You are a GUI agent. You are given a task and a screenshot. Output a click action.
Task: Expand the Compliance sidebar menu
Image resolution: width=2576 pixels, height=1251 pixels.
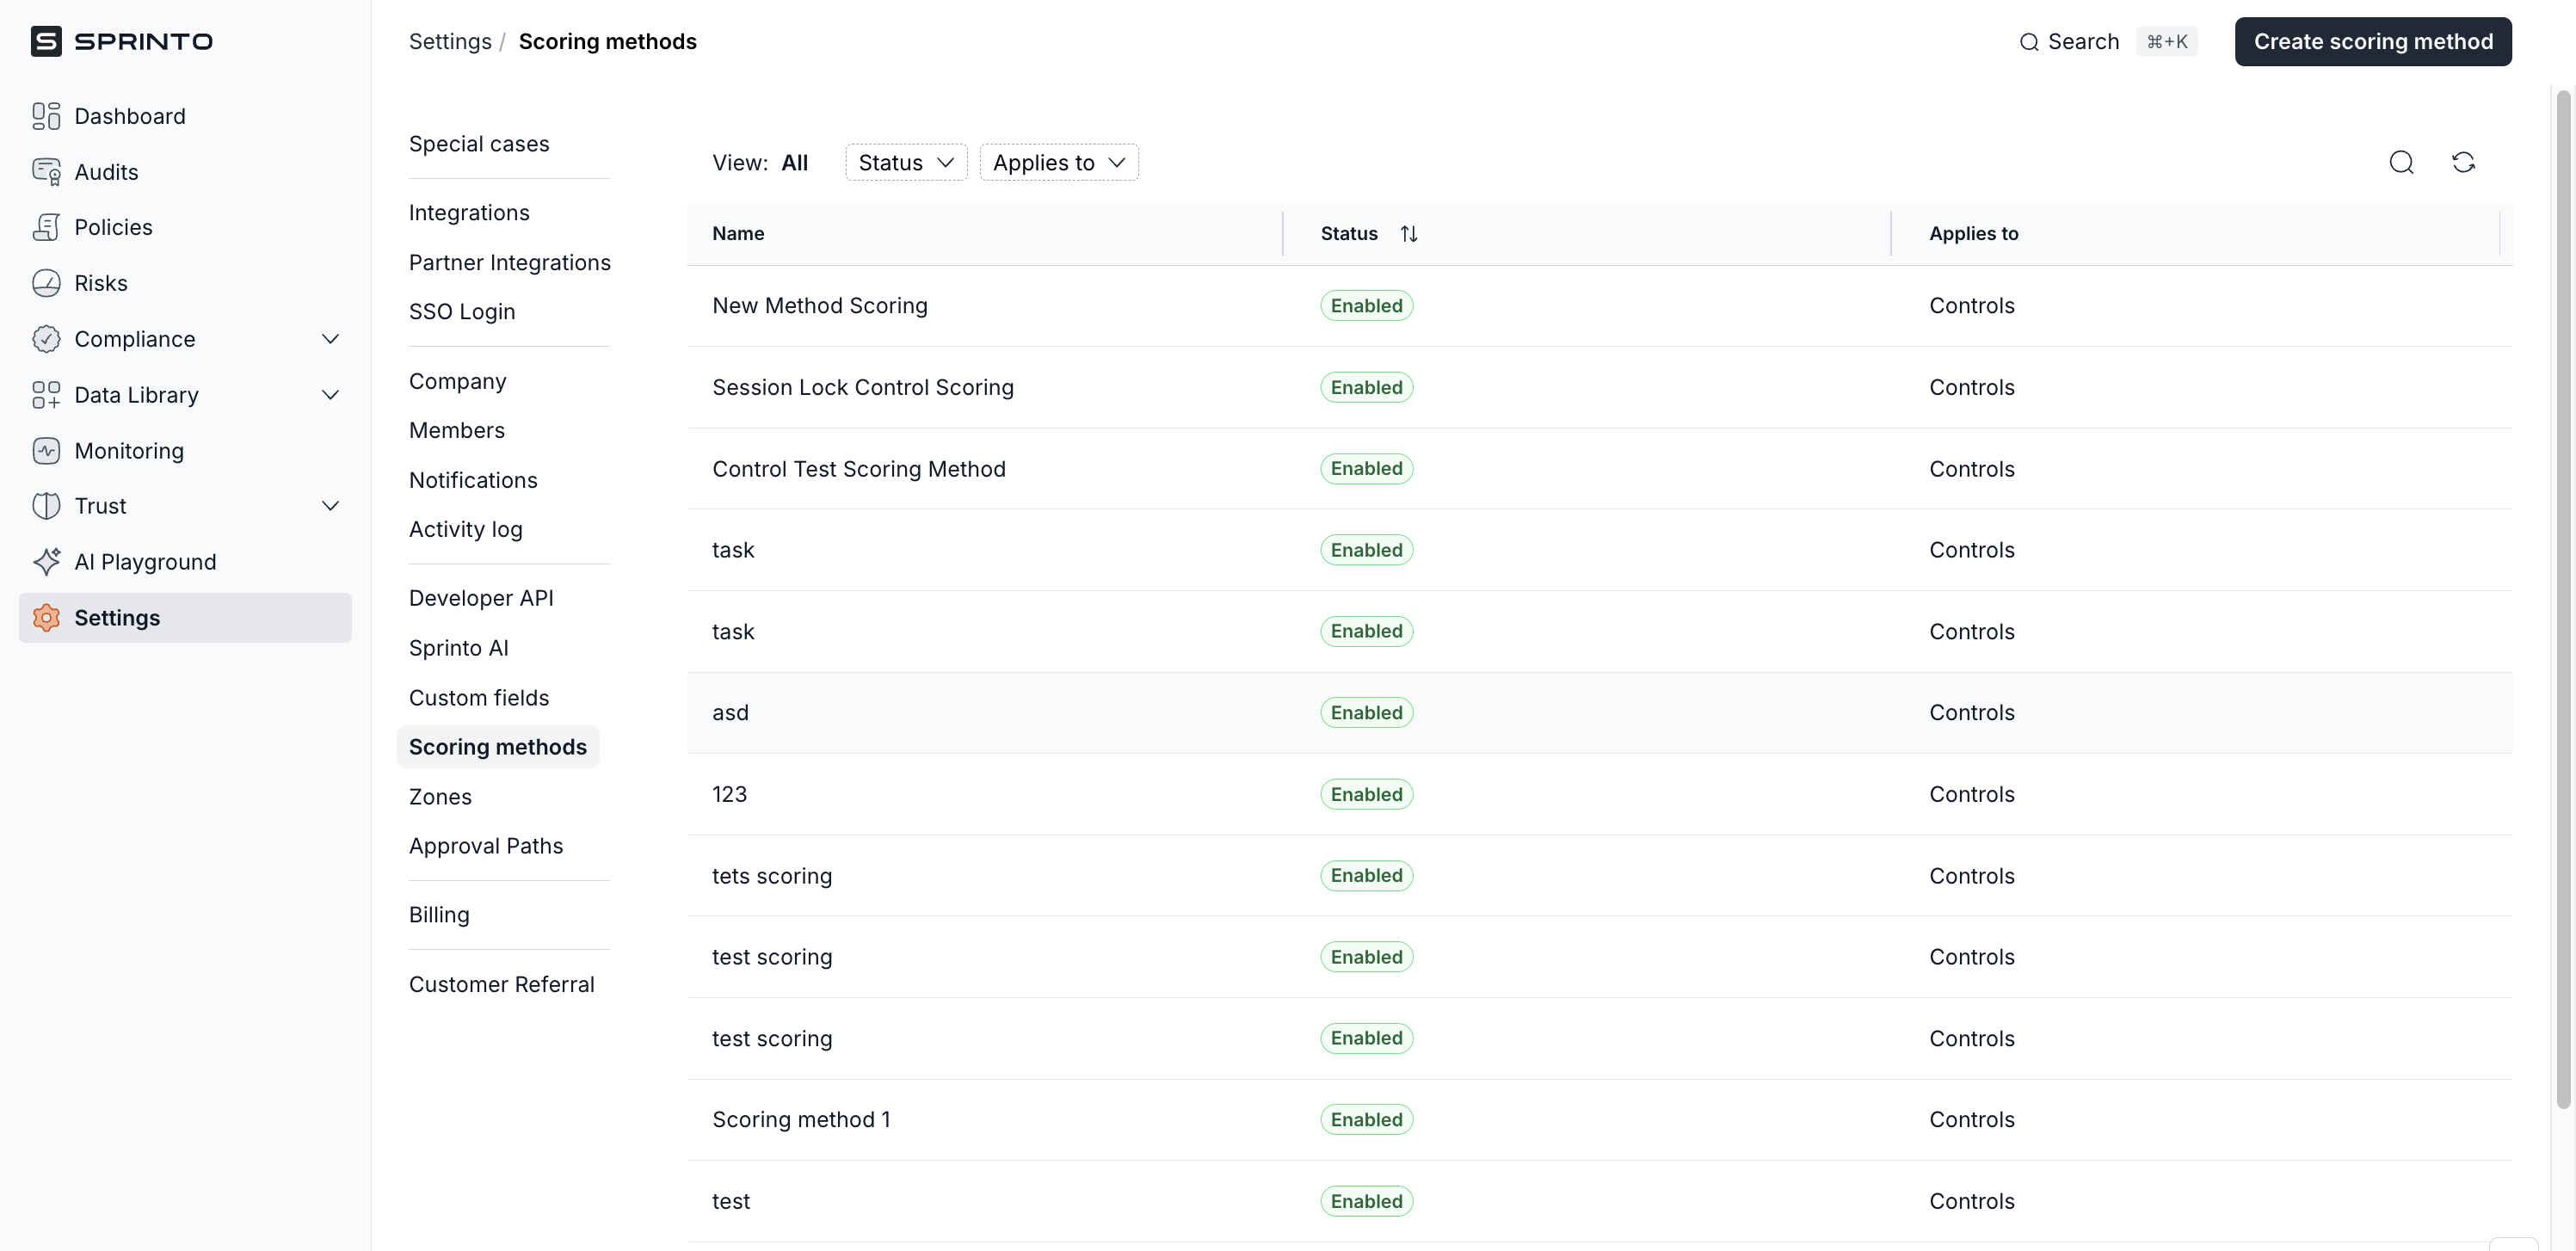click(330, 339)
